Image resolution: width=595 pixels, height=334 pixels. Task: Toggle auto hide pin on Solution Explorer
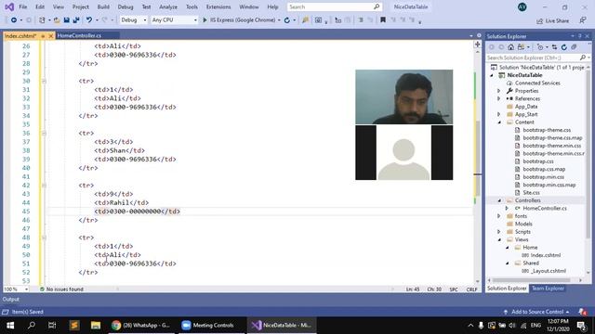click(580, 36)
